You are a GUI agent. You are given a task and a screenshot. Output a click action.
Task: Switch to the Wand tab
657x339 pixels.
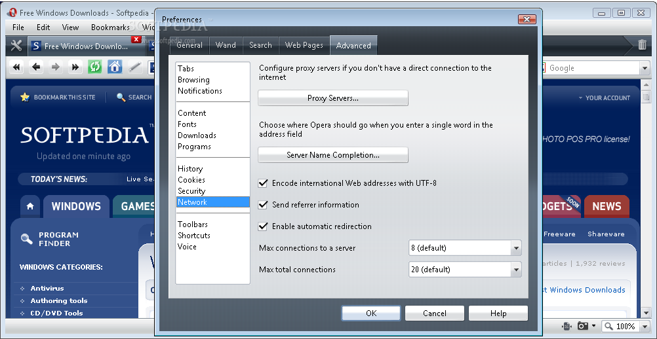(x=226, y=45)
